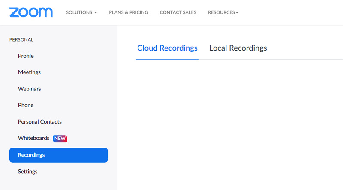Expand the Resources dropdown arrow

[237, 13]
